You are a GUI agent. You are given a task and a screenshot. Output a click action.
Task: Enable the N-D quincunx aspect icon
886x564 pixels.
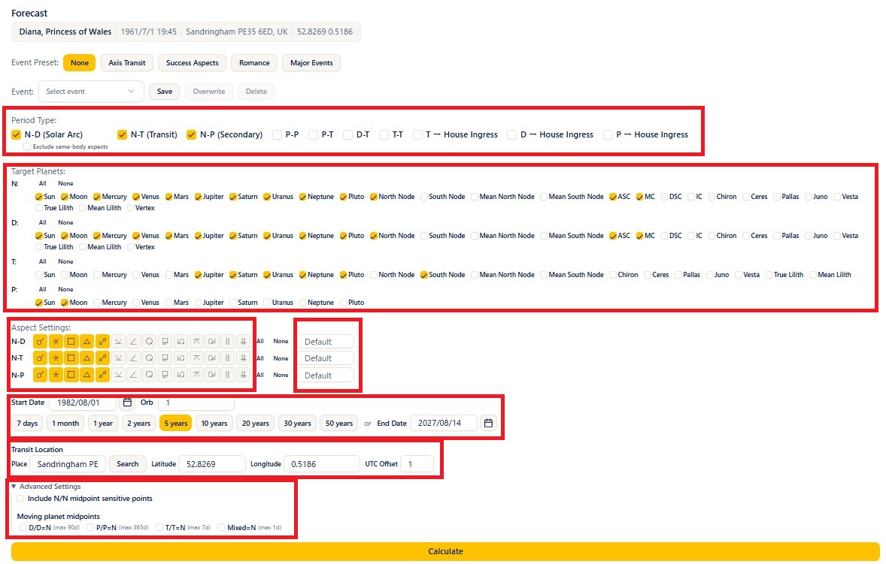196,341
